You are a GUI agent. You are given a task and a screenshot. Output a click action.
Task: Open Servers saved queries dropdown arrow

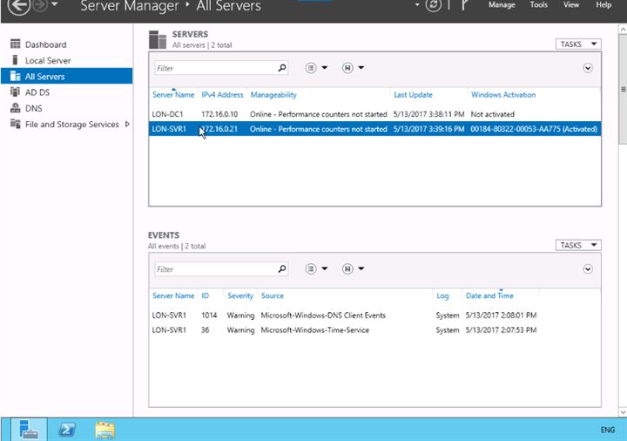tap(361, 68)
